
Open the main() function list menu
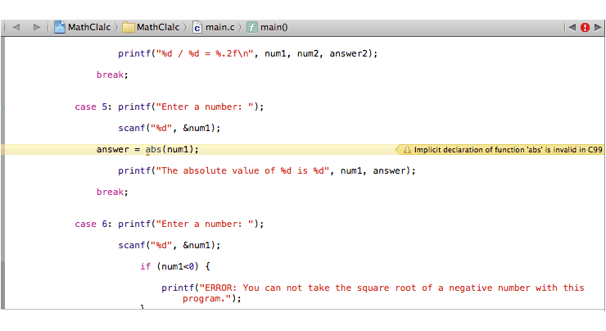point(274,27)
